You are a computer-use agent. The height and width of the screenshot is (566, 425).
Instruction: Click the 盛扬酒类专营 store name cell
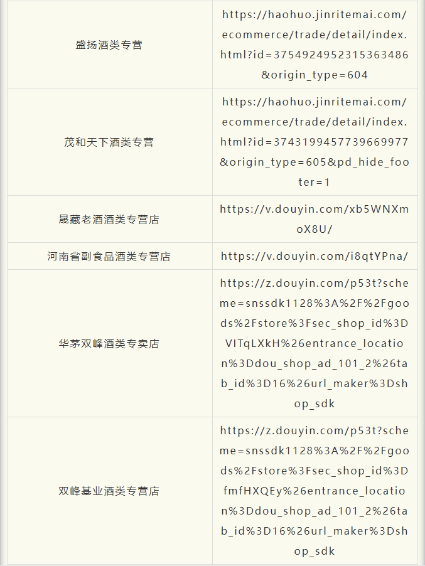(109, 45)
